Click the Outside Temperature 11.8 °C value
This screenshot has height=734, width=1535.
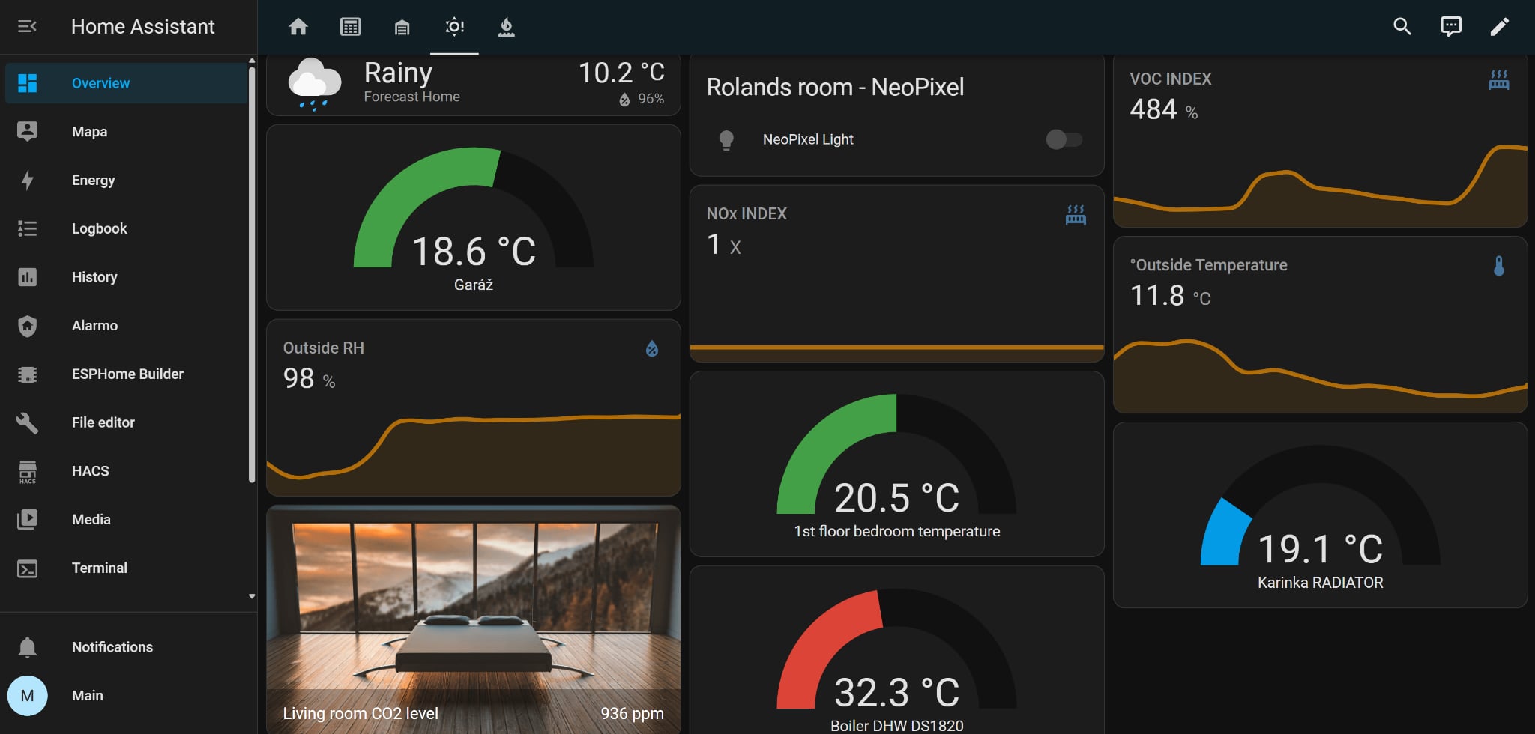click(x=1170, y=296)
